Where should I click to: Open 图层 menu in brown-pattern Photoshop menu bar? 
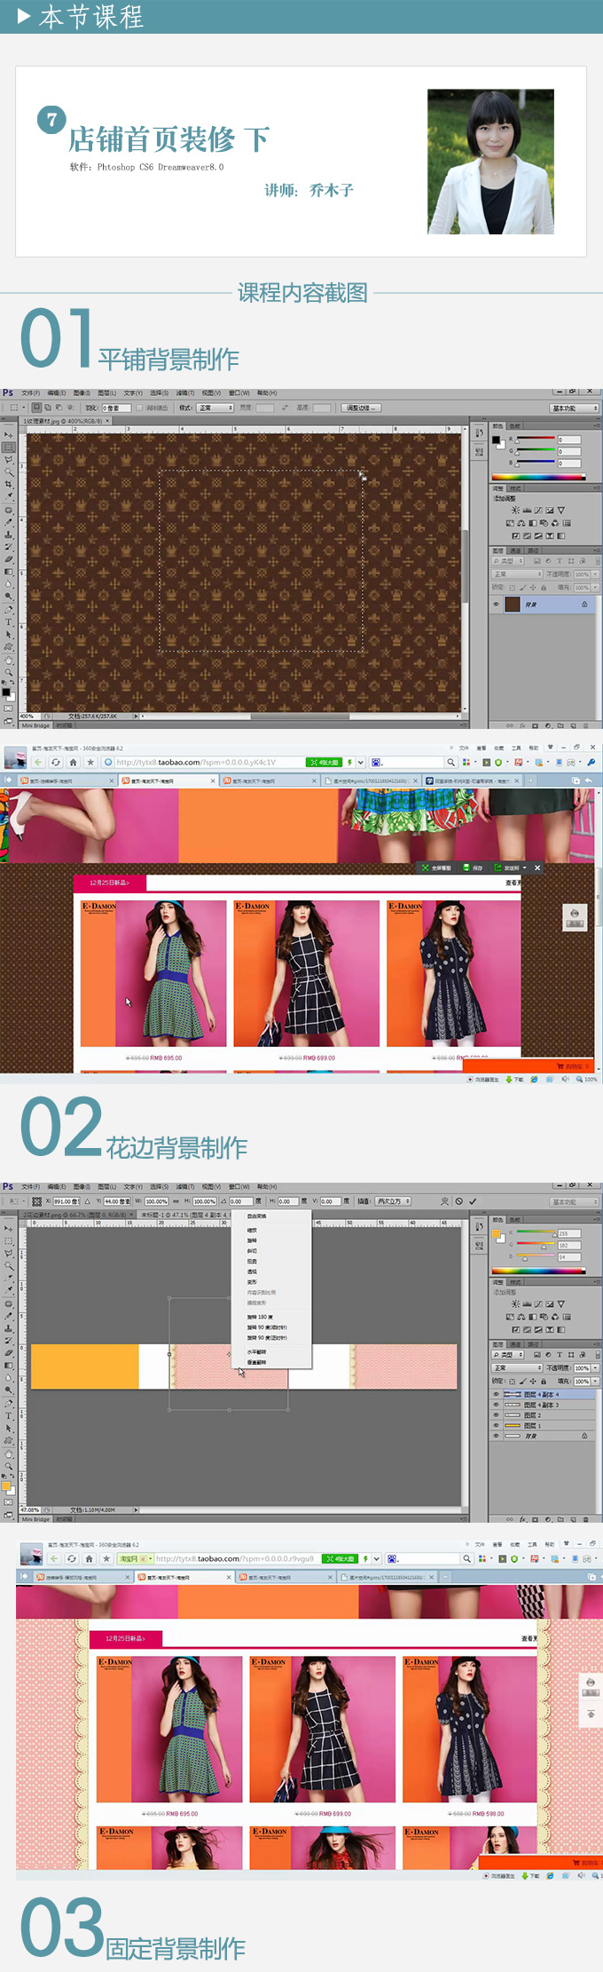pos(106,392)
